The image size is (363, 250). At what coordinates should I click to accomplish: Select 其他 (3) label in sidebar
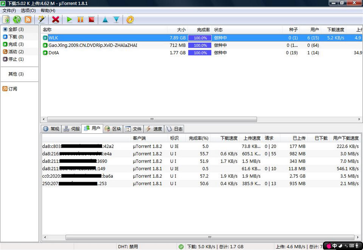(x=16, y=74)
